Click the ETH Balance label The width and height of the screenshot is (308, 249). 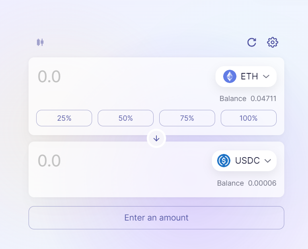(x=233, y=99)
